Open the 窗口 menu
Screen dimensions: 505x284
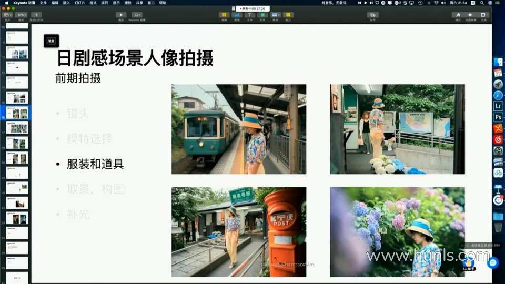[x=151, y=3]
